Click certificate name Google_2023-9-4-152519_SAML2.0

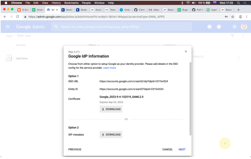coord(122,97)
